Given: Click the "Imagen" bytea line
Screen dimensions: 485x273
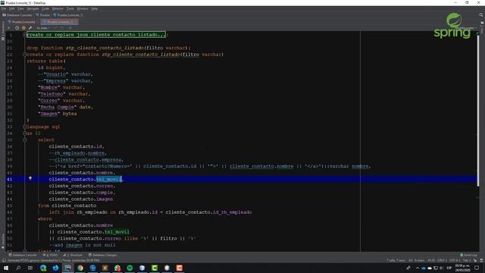Looking at the screenshot, I should point(58,114).
